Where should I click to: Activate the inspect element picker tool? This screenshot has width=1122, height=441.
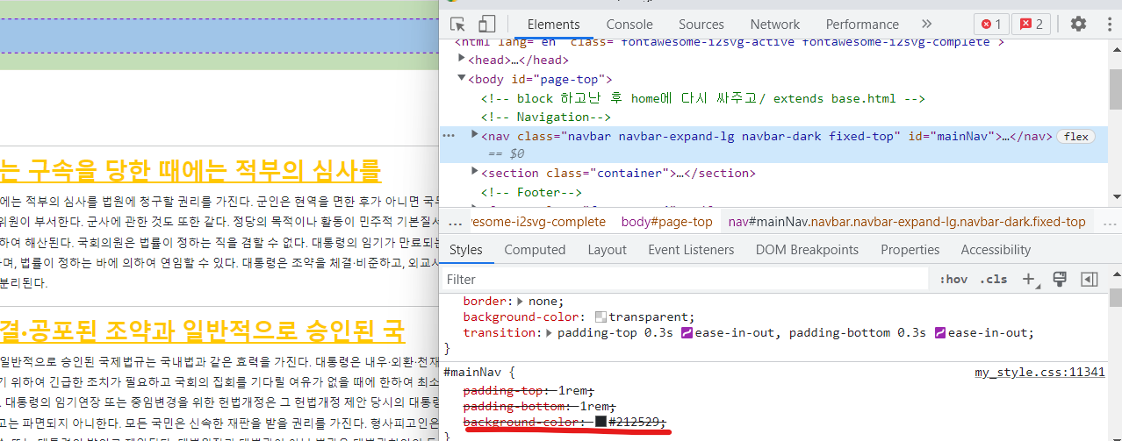pyautogui.click(x=457, y=24)
